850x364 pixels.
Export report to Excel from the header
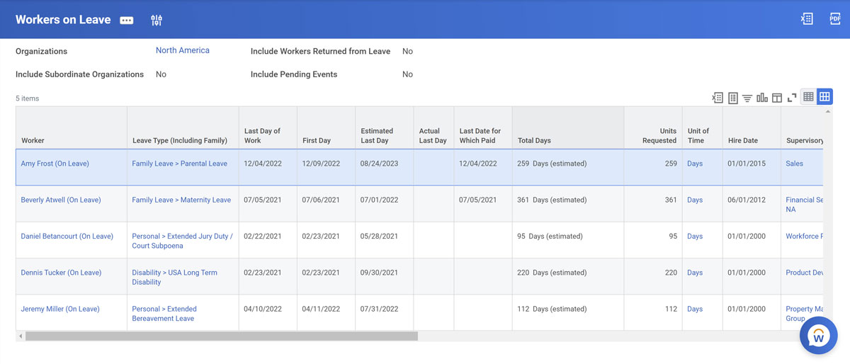pyautogui.click(x=807, y=19)
